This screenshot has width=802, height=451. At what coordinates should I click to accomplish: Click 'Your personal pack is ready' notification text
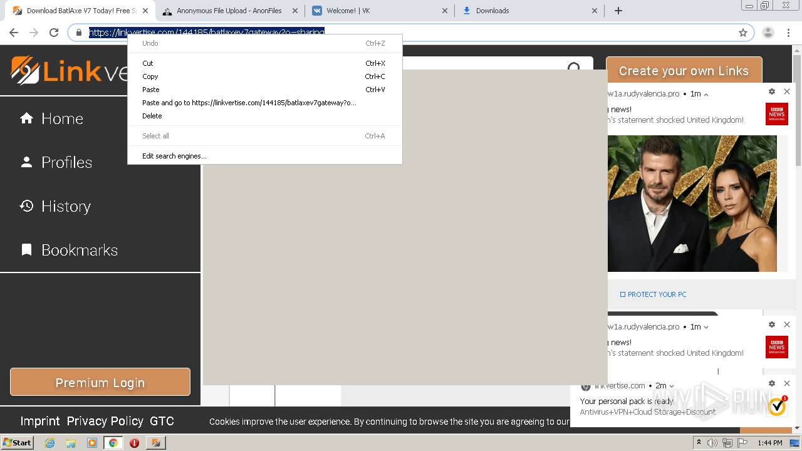627,401
